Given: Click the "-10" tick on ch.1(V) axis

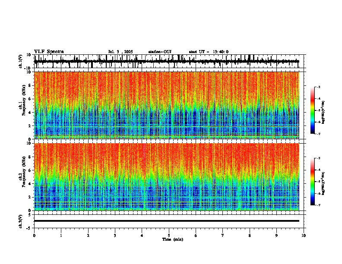Looking at the screenshot, I should [x=28, y=68].
